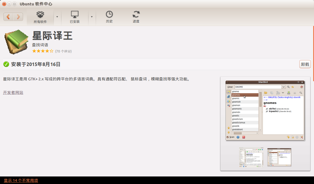Screen dimensions: 314x184
Task: Click the star rating of 星际译王
Action: pos(43,51)
